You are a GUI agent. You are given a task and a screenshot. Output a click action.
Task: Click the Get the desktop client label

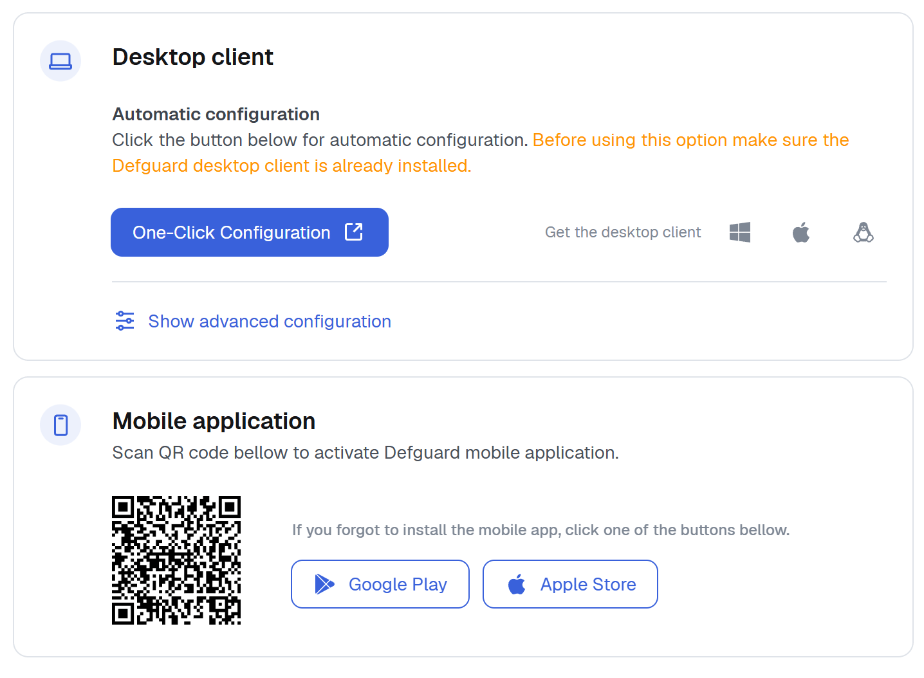[x=623, y=232]
